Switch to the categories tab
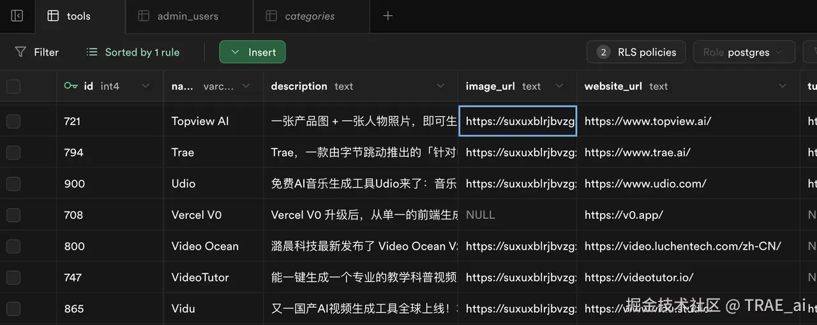The image size is (817, 325). (311, 17)
